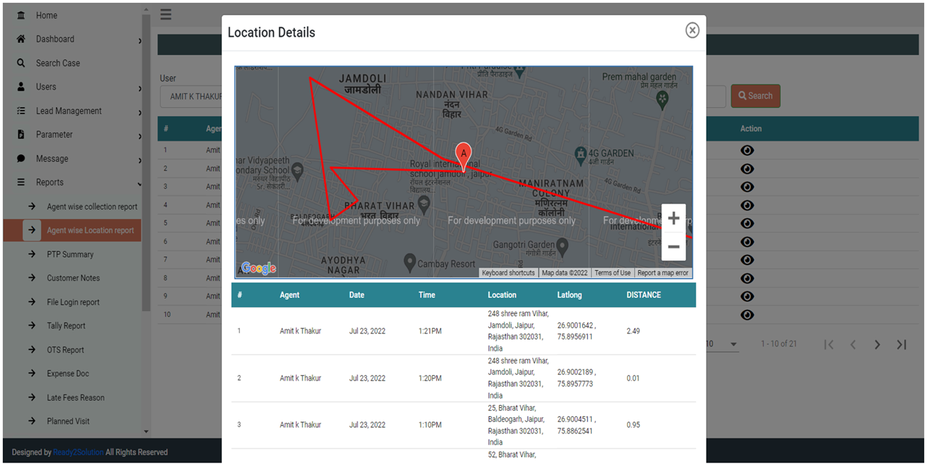Open the PTP Summary report

pos(68,254)
